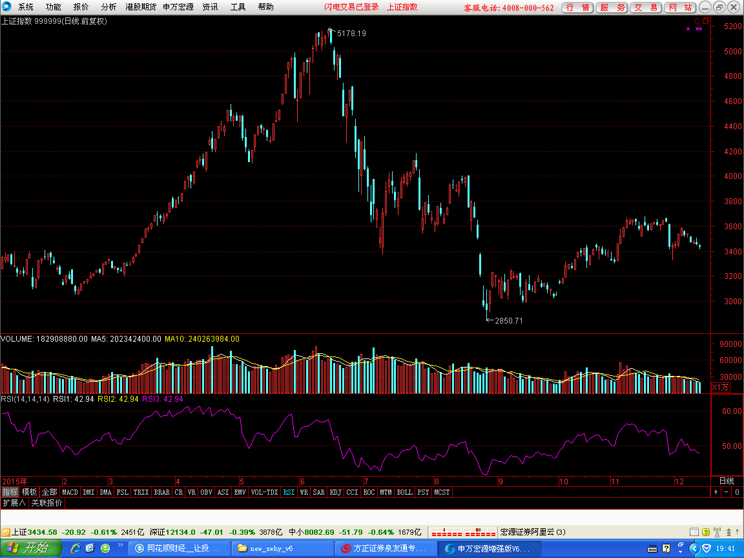Click the 行情 button in title bar
The image size is (744, 558).
[x=577, y=8]
